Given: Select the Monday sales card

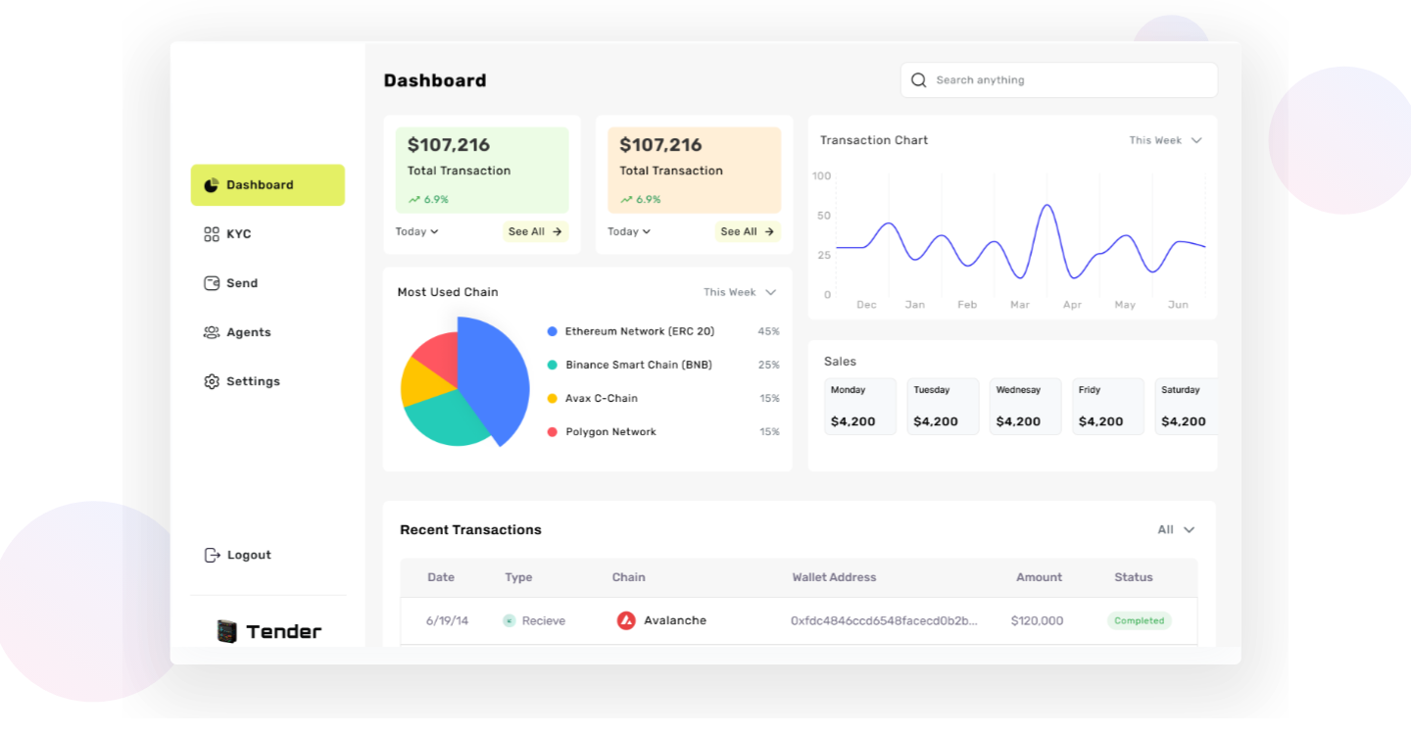Looking at the screenshot, I should click(859, 406).
